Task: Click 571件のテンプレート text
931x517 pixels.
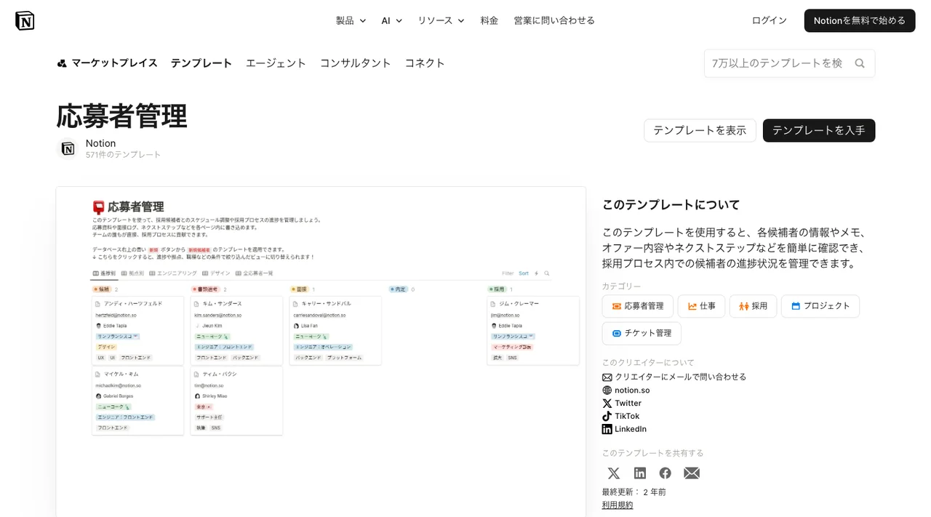Action: [123, 155]
